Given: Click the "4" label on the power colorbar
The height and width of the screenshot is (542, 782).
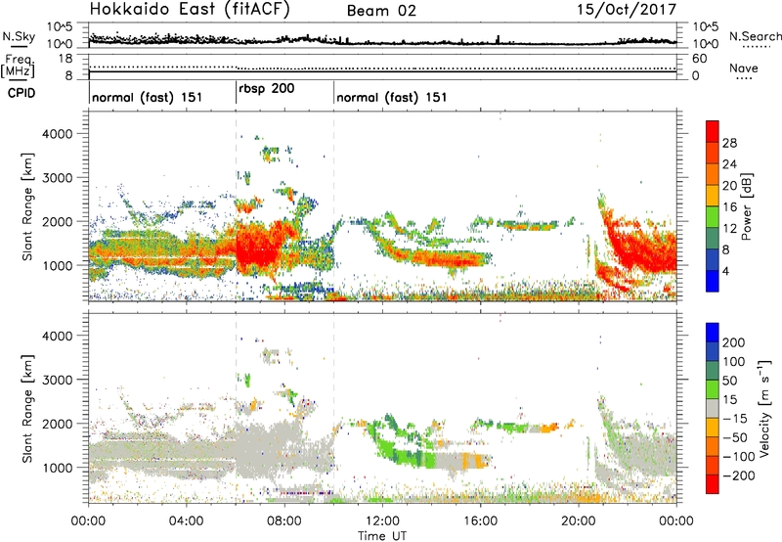Looking at the screenshot, I should coord(725,271).
